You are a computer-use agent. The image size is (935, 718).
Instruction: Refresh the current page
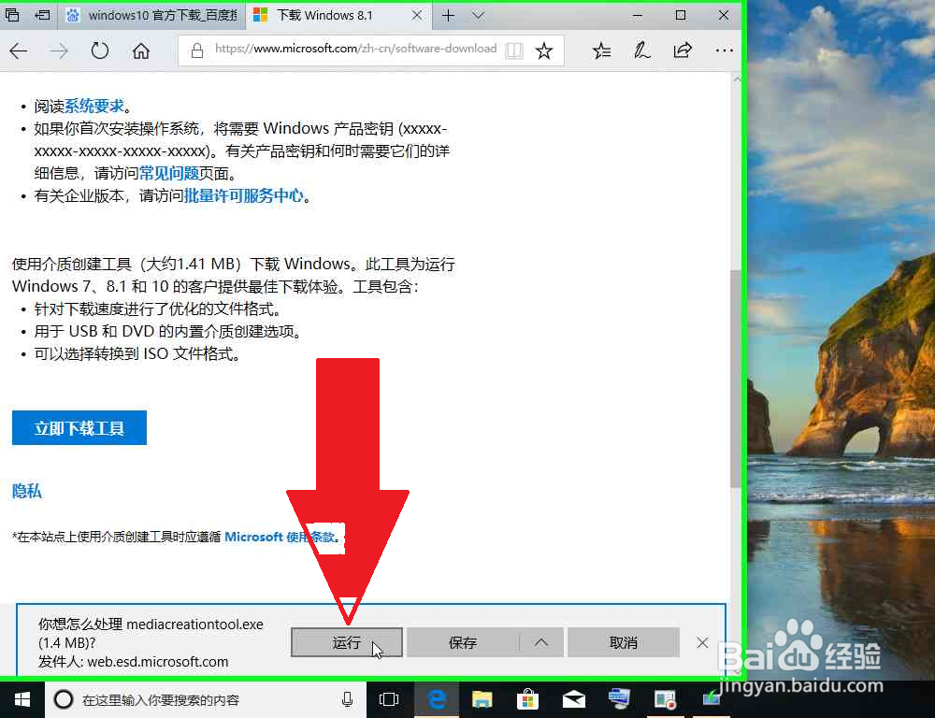[100, 51]
